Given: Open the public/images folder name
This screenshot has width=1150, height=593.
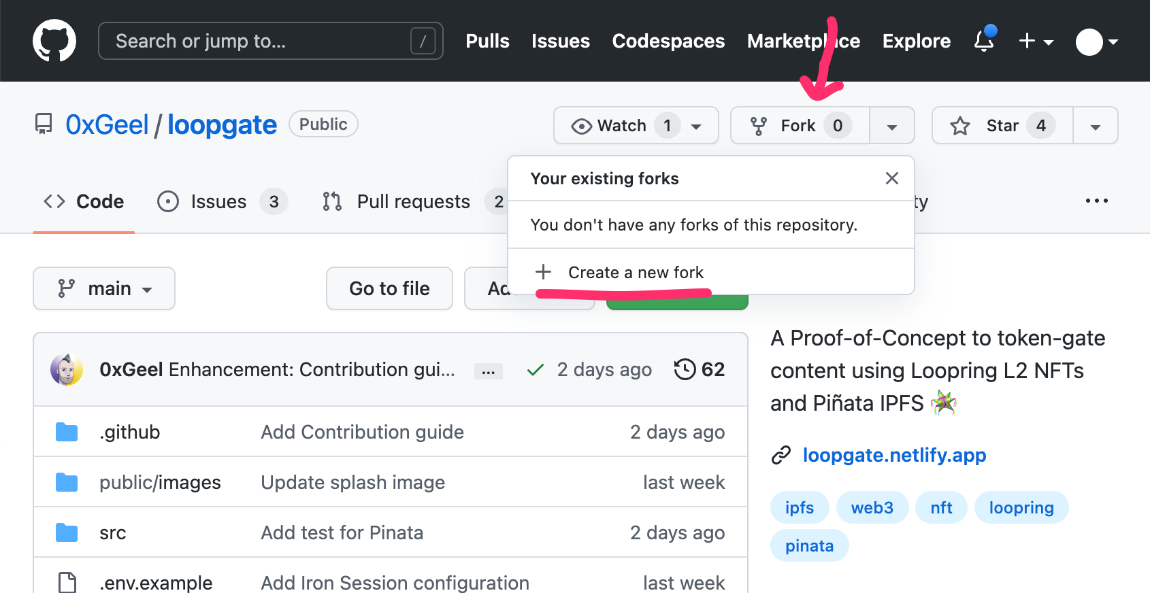Looking at the screenshot, I should (x=160, y=482).
